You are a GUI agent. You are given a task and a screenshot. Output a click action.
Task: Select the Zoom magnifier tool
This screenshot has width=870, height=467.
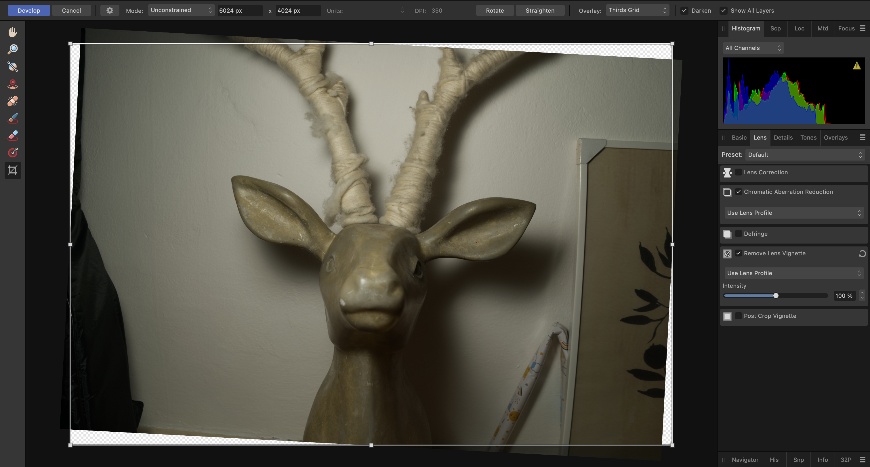[12, 49]
